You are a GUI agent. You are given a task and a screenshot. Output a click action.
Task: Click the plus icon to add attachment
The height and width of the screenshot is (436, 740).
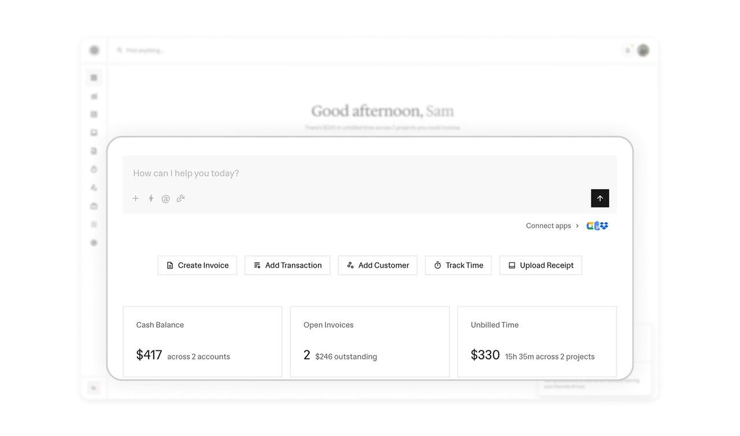click(136, 198)
